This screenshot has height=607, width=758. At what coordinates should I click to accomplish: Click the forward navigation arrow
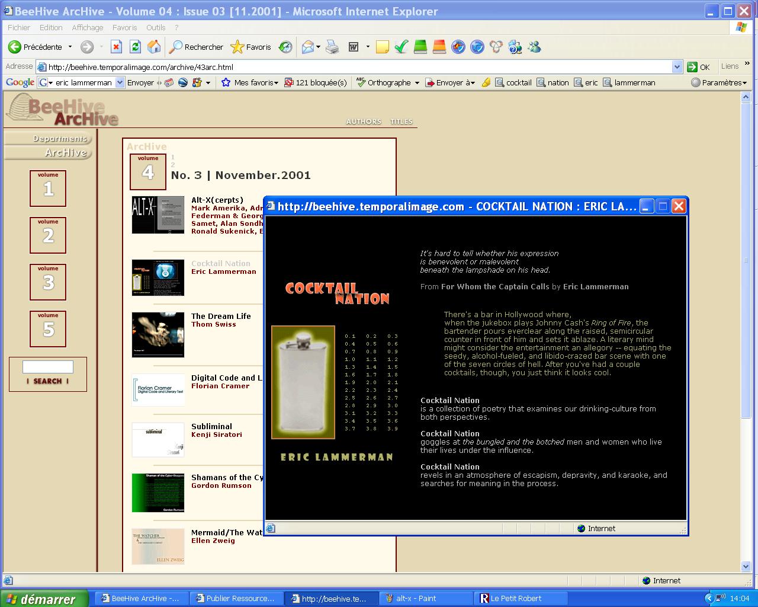click(87, 47)
